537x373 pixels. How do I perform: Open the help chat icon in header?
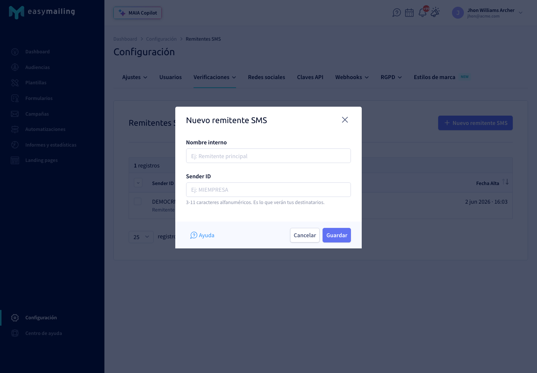click(x=397, y=13)
